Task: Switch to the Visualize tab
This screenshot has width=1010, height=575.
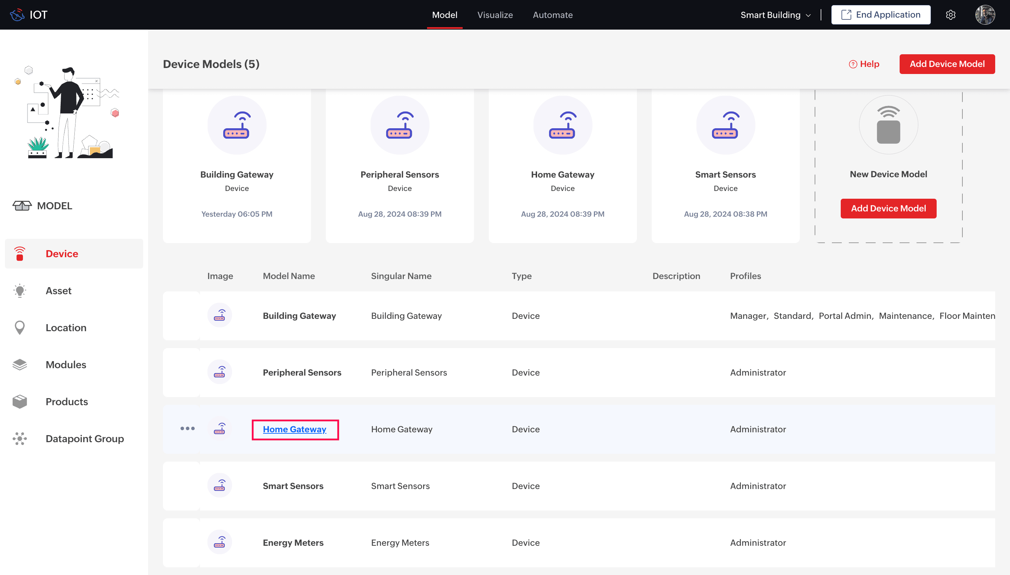Action: click(495, 15)
